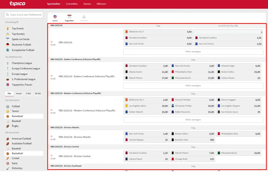This screenshot has width=268, height=172.
Task: Click the Champions League trophy icon
Action: click(8, 63)
